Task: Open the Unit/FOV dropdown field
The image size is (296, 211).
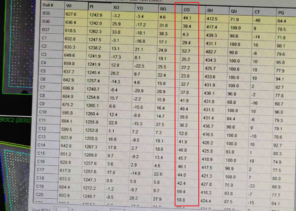Action: pyautogui.click(x=63, y=208)
